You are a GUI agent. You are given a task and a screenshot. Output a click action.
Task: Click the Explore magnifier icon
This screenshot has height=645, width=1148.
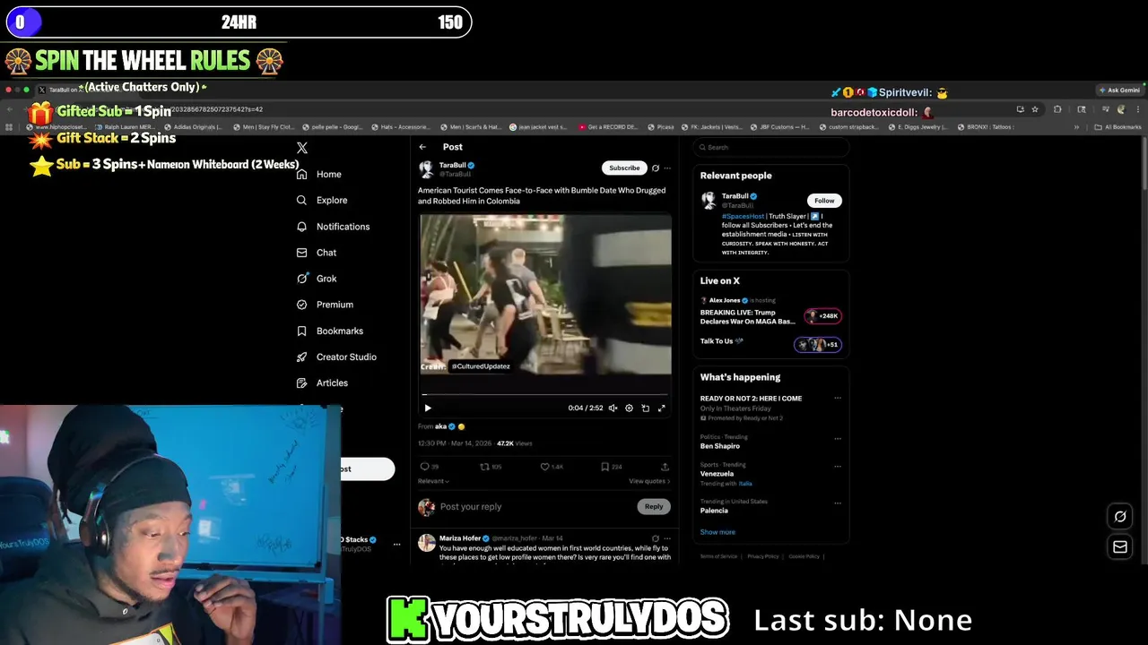pos(302,200)
